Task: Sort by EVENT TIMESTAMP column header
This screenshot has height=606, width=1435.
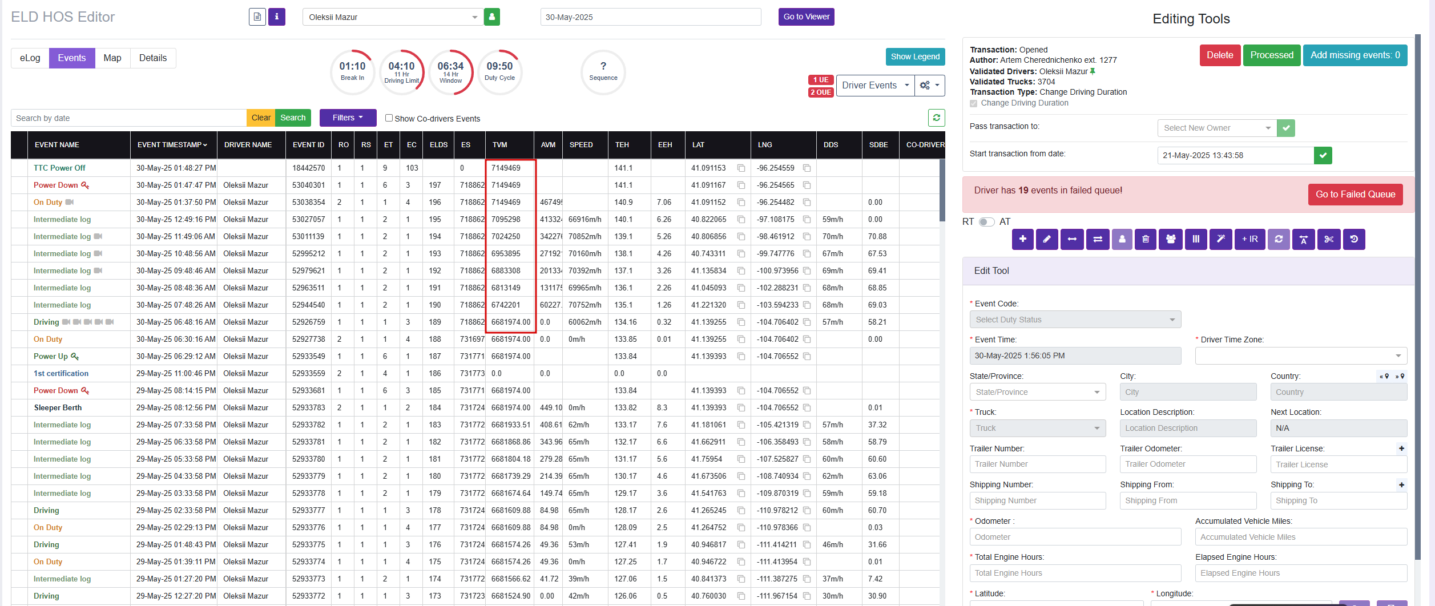Action: click(172, 145)
